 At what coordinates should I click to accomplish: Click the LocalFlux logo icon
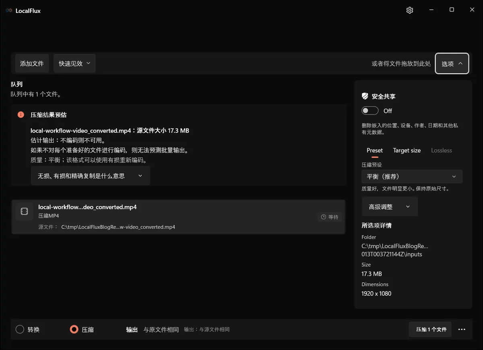point(9,10)
